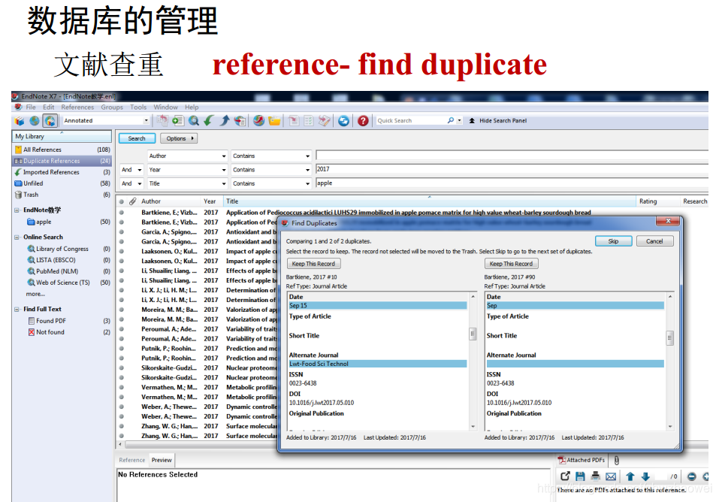Switch to the Attached PDFs tab
Viewport: 719px width, 502px height.
coord(581,460)
